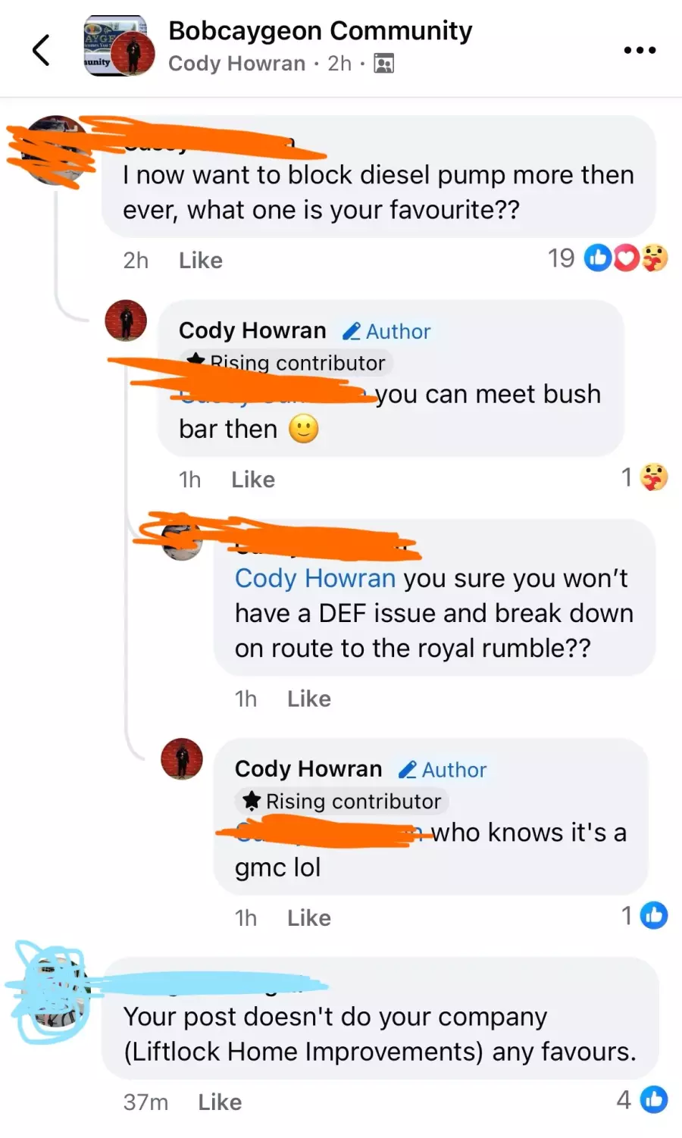Like the DEF issue reply
This screenshot has width=682, height=1138.
(309, 699)
